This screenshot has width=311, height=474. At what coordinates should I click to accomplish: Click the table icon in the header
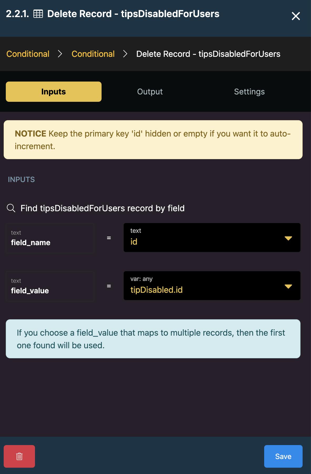click(x=38, y=14)
